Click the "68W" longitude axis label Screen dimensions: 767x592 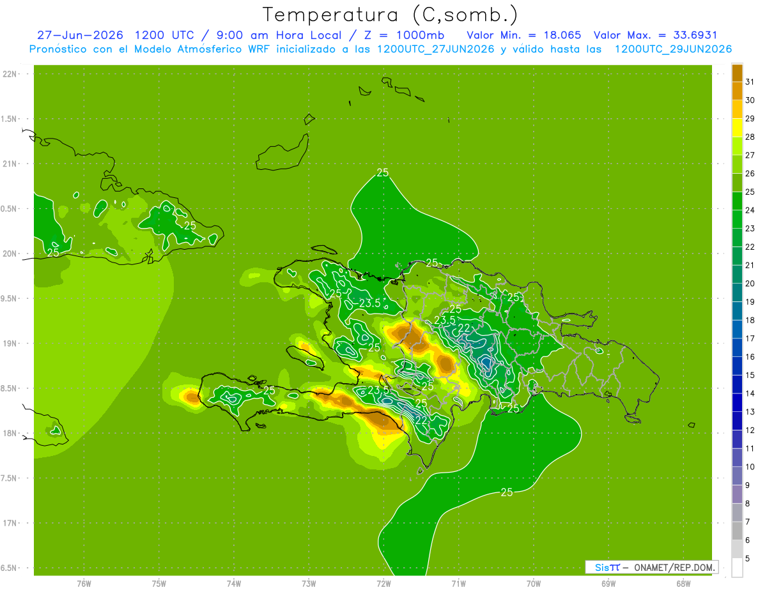[x=683, y=584]
